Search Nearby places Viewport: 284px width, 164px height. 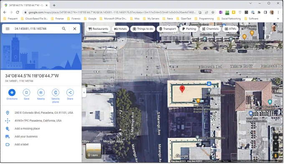[x=41, y=94]
